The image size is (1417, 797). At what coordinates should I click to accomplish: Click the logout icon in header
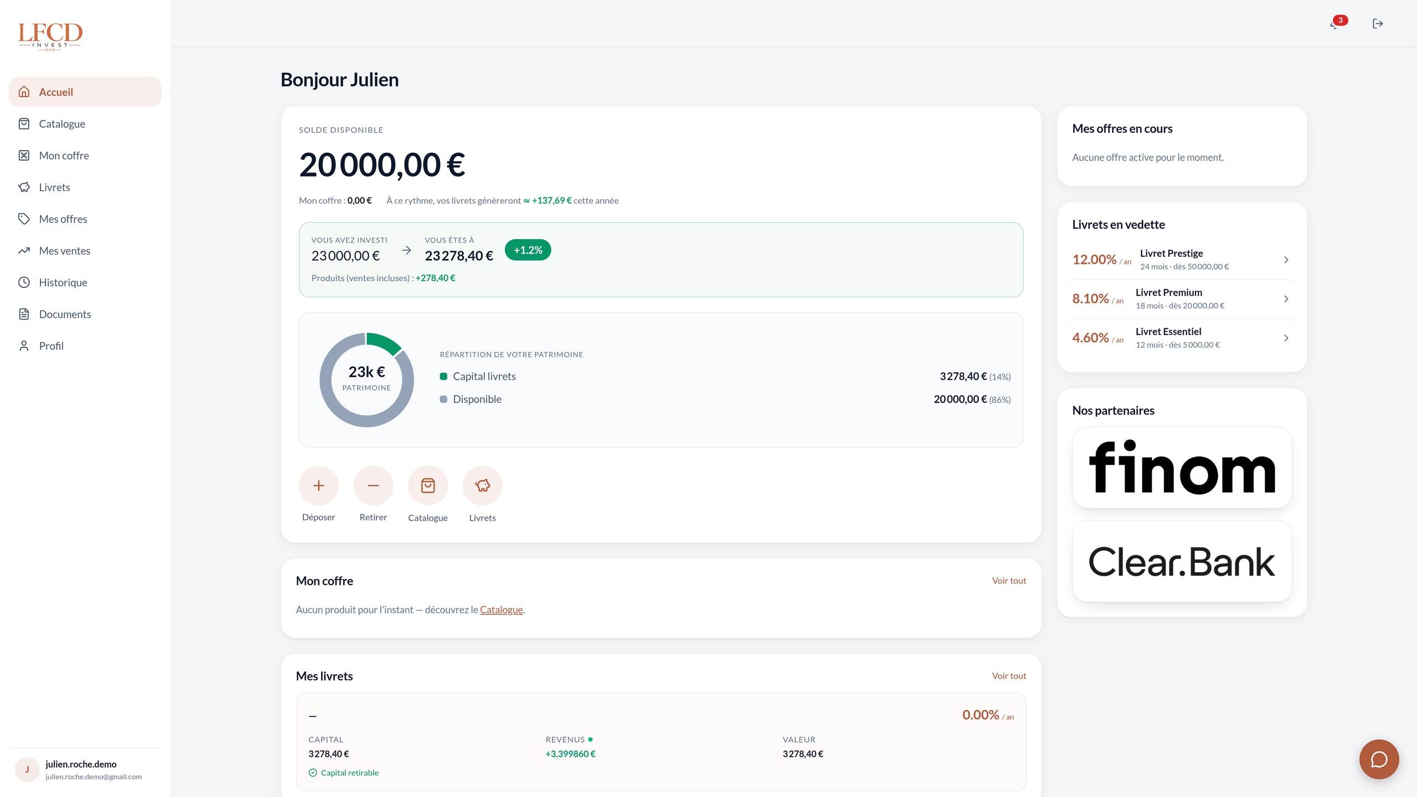(1378, 23)
